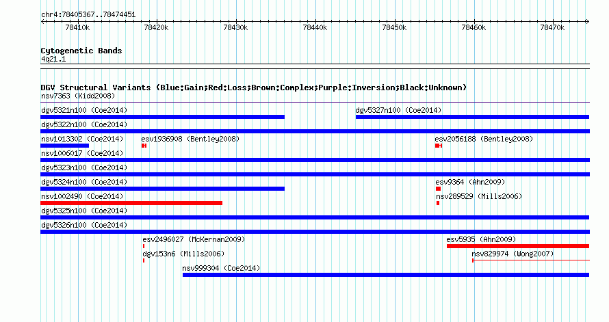Viewport: 609px width, 322px height.
Task: Select the dgv5327n100 (Coe2014) label
Action: [x=398, y=110]
